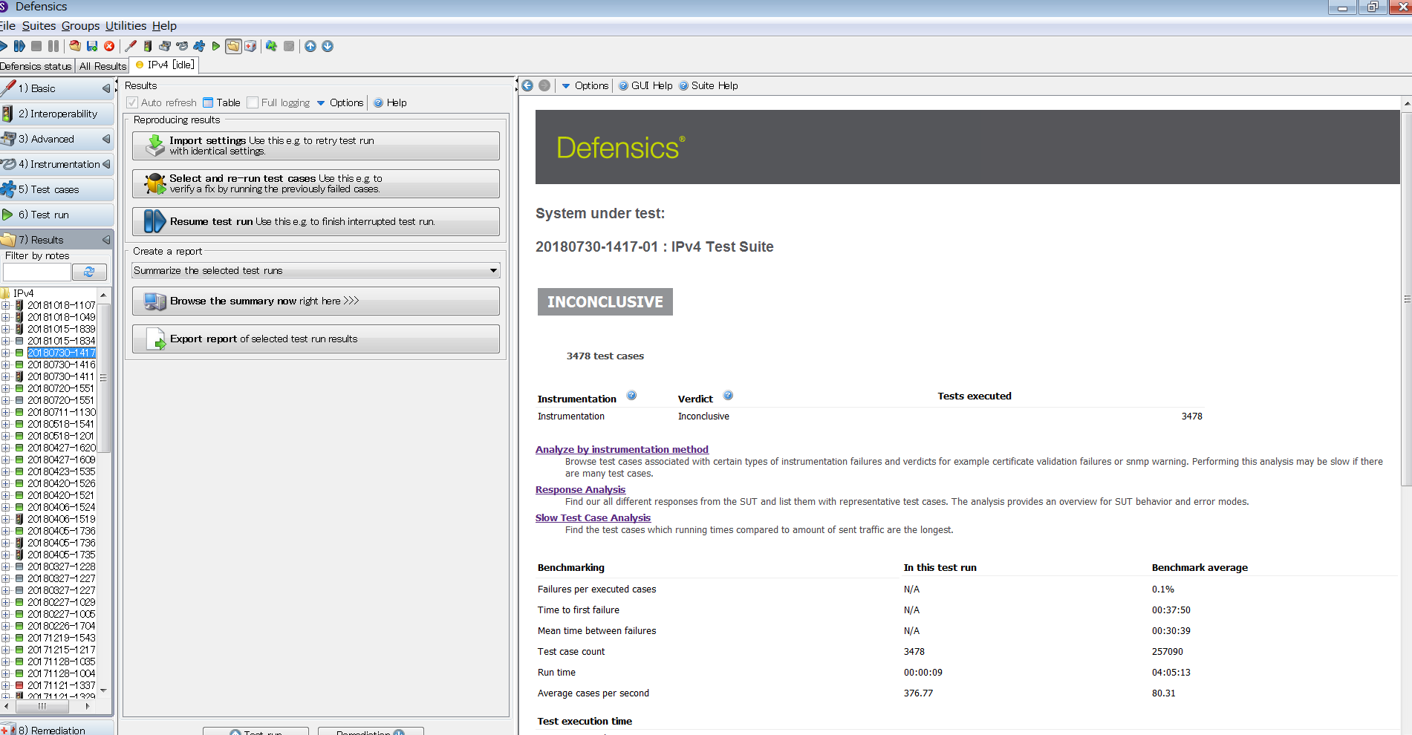Open the Slow Test Case Analysis link
1412x735 pixels.
coord(593,517)
